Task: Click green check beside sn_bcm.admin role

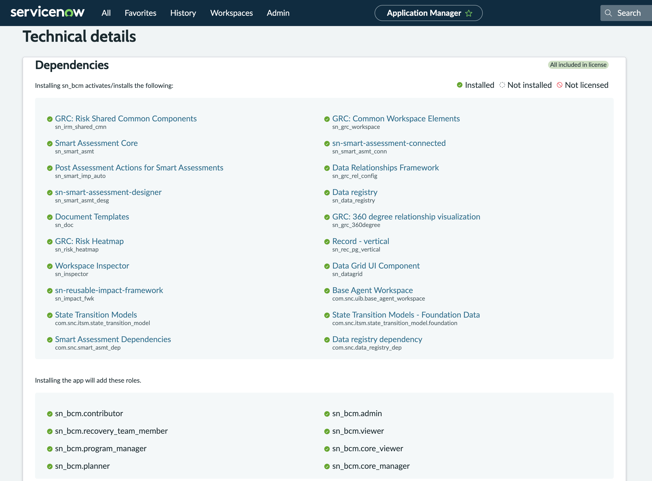Action: [x=327, y=414]
